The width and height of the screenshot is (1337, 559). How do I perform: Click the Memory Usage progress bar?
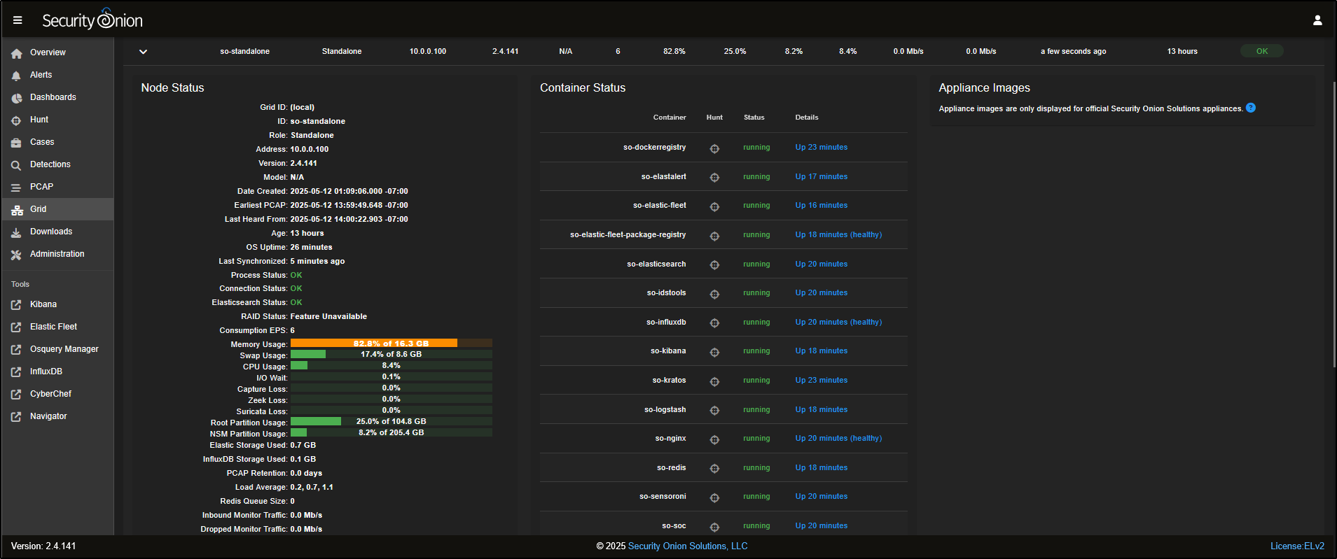[x=391, y=343]
